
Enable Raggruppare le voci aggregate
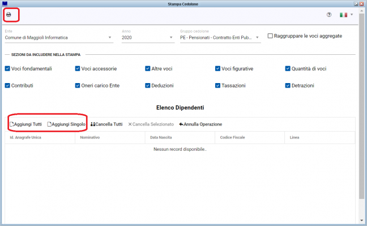(x=270, y=36)
